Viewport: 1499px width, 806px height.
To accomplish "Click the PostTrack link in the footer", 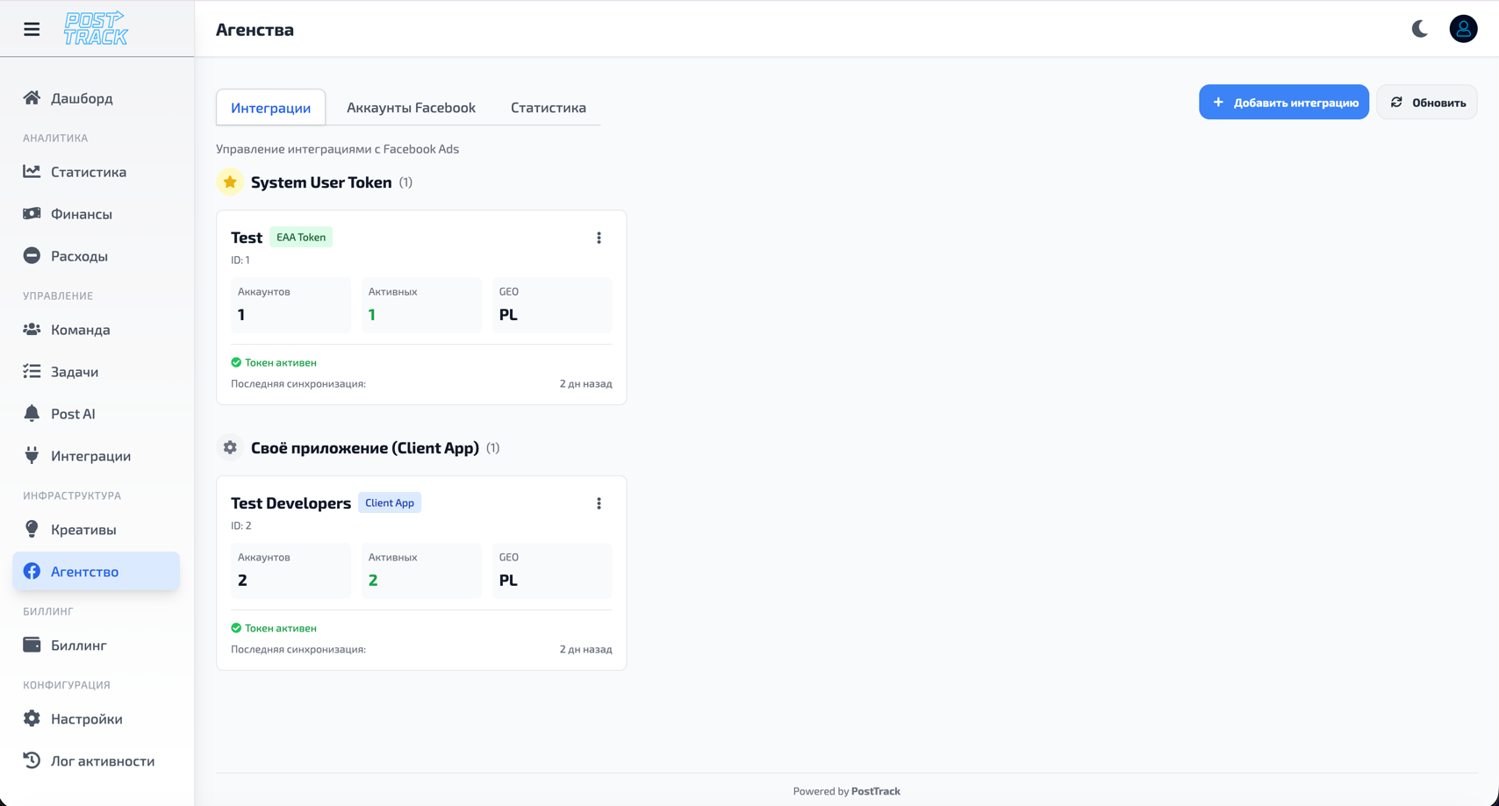I will click(x=877, y=790).
